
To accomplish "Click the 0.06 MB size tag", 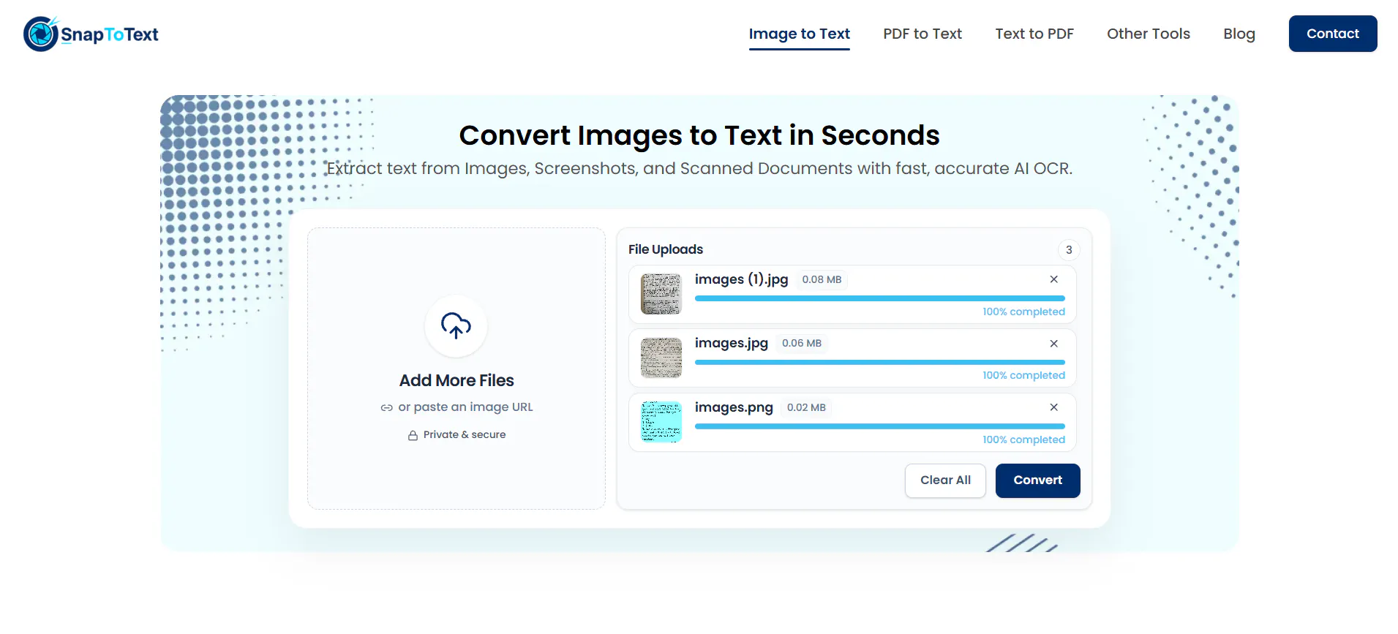I will [802, 343].
